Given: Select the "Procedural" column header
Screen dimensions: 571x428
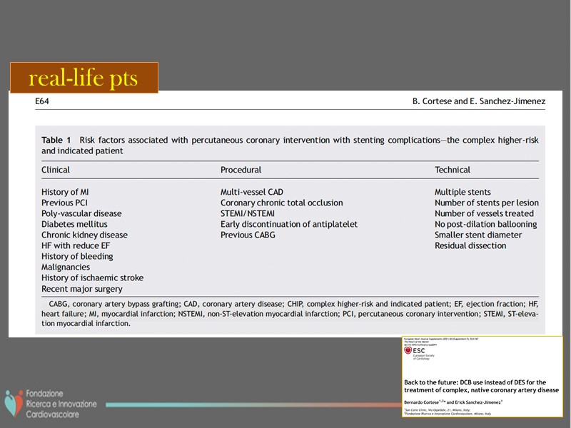Looking at the screenshot, I should (241, 170).
